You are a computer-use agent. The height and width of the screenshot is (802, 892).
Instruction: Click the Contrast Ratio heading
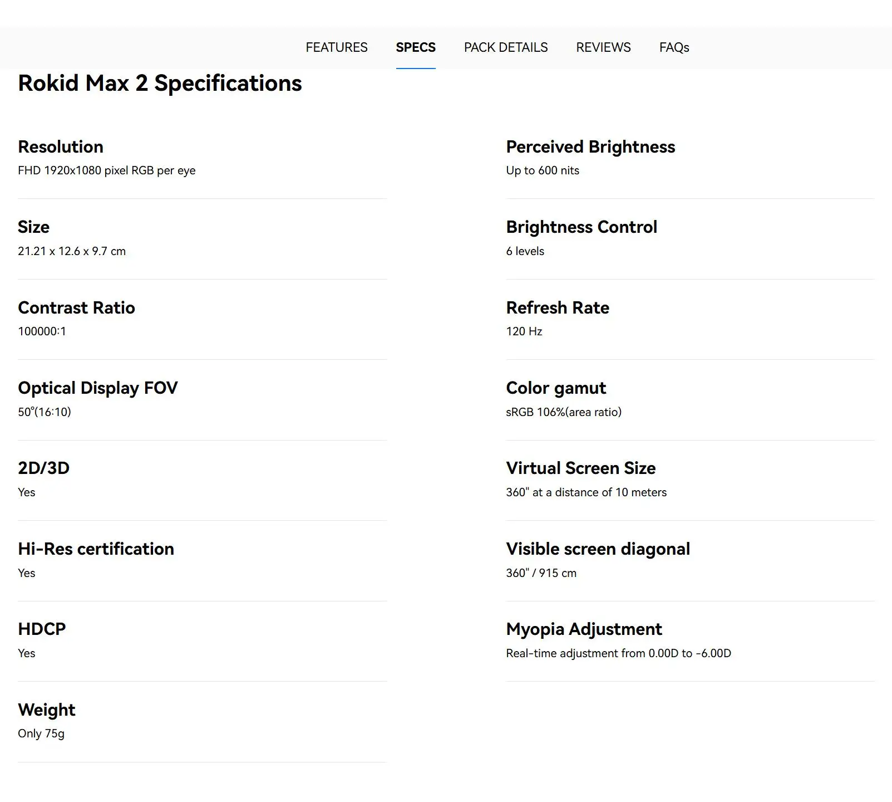(x=76, y=308)
